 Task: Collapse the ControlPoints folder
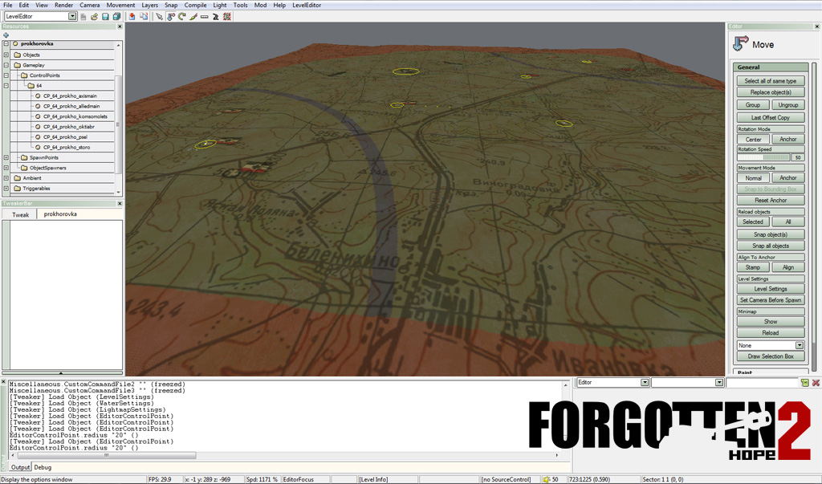6,75
